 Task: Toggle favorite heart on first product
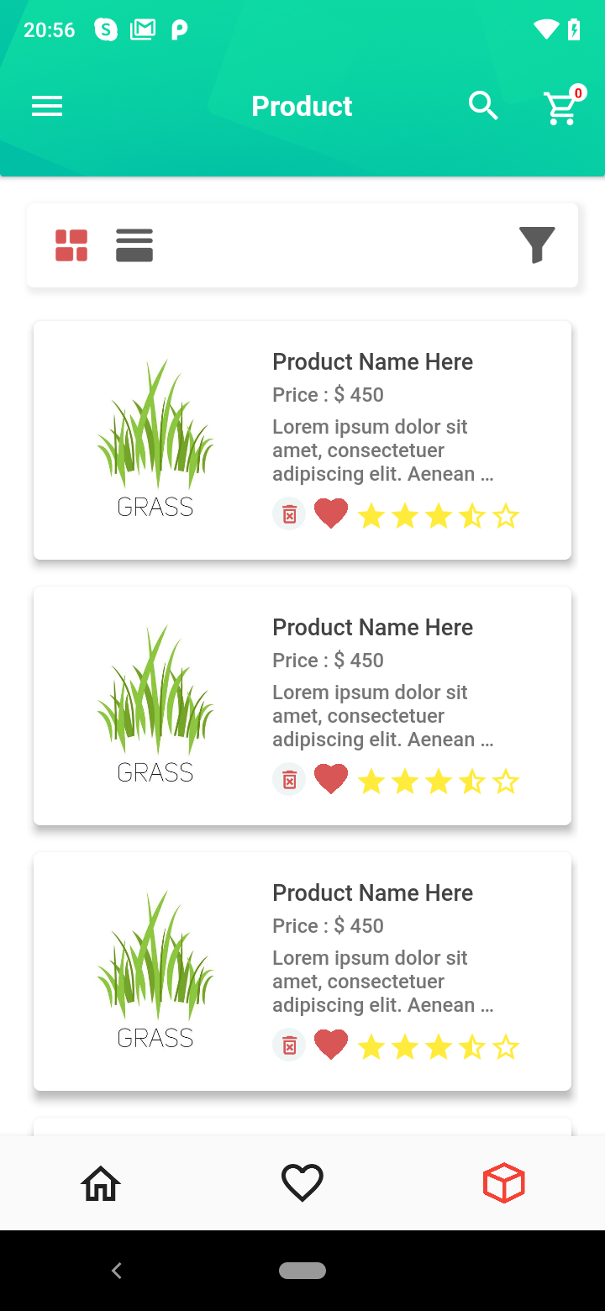[x=331, y=514]
